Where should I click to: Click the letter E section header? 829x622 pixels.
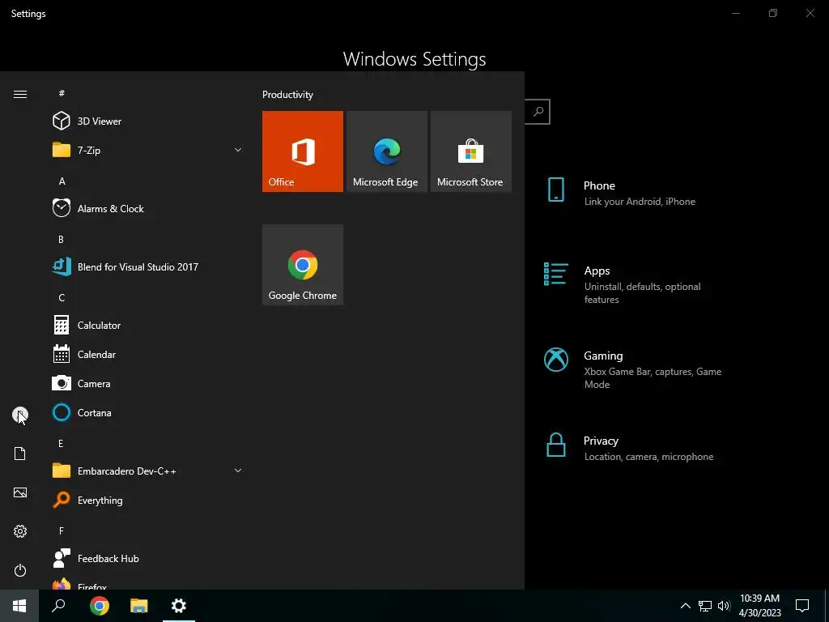pos(61,443)
